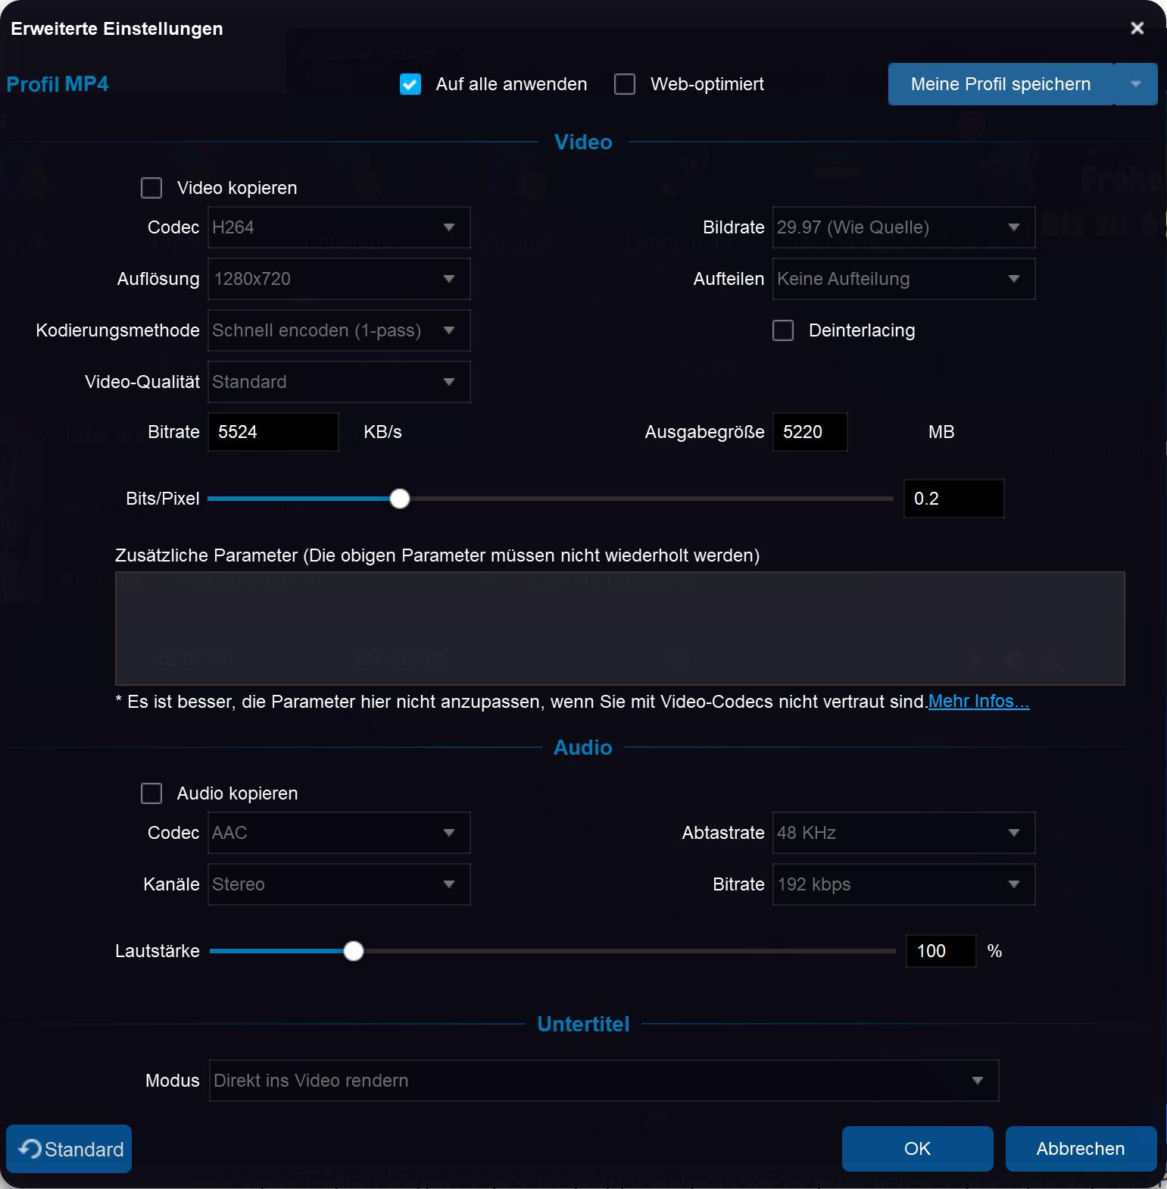Click Meine Profil speichern button
The width and height of the screenshot is (1167, 1189).
pyautogui.click(x=1000, y=84)
